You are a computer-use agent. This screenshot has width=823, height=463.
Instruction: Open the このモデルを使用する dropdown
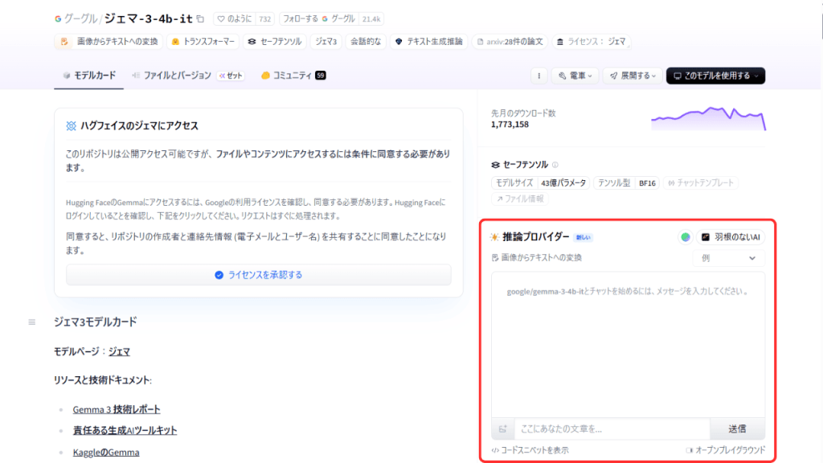tap(715, 76)
